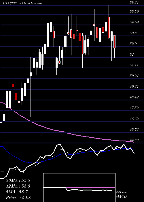Click the 49.31 price axis label

tap(134, 87)
